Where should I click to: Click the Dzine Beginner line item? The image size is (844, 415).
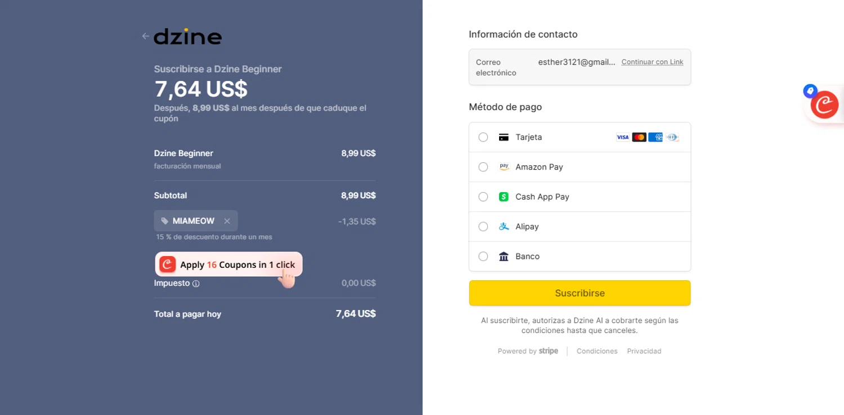coord(183,153)
